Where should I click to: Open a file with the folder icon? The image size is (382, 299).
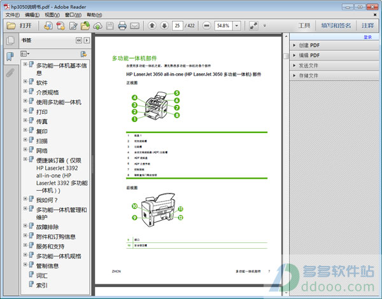click(x=11, y=25)
